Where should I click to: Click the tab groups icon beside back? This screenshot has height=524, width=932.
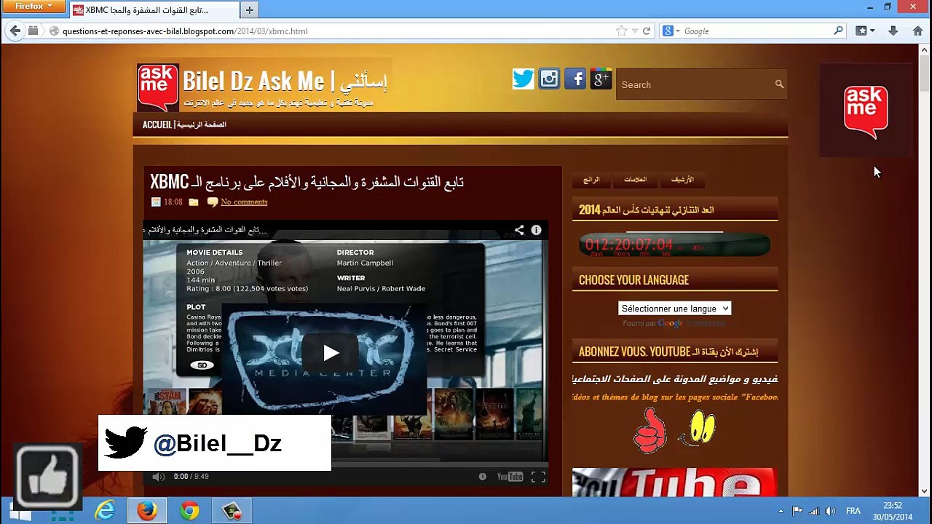pyautogui.click(x=33, y=31)
